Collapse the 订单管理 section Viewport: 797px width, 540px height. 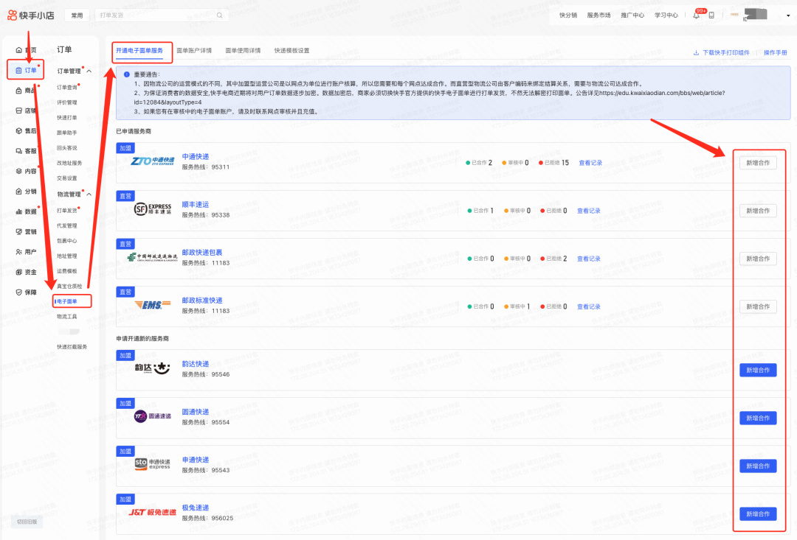89,71
